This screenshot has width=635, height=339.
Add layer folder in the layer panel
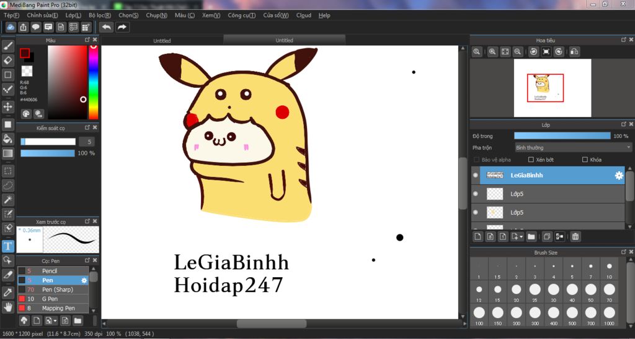coord(531,237)
